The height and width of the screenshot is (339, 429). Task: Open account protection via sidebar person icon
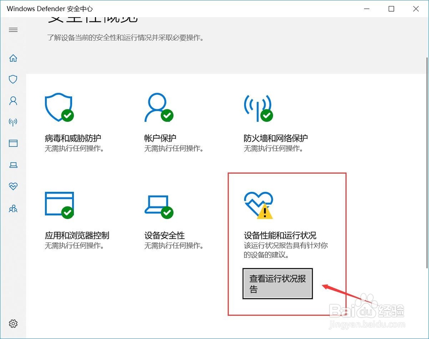13,101
